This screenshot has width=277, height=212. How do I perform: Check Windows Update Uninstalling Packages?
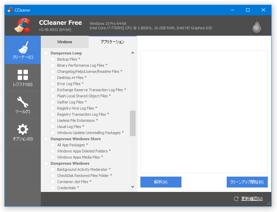(x=53, y=133)
